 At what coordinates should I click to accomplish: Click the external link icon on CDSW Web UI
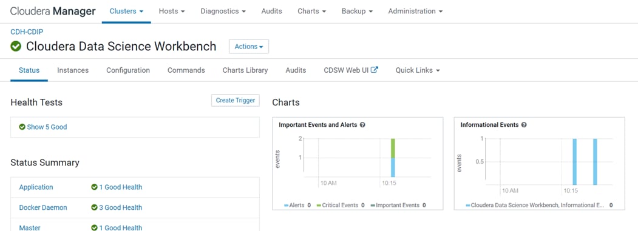point(375,70)
